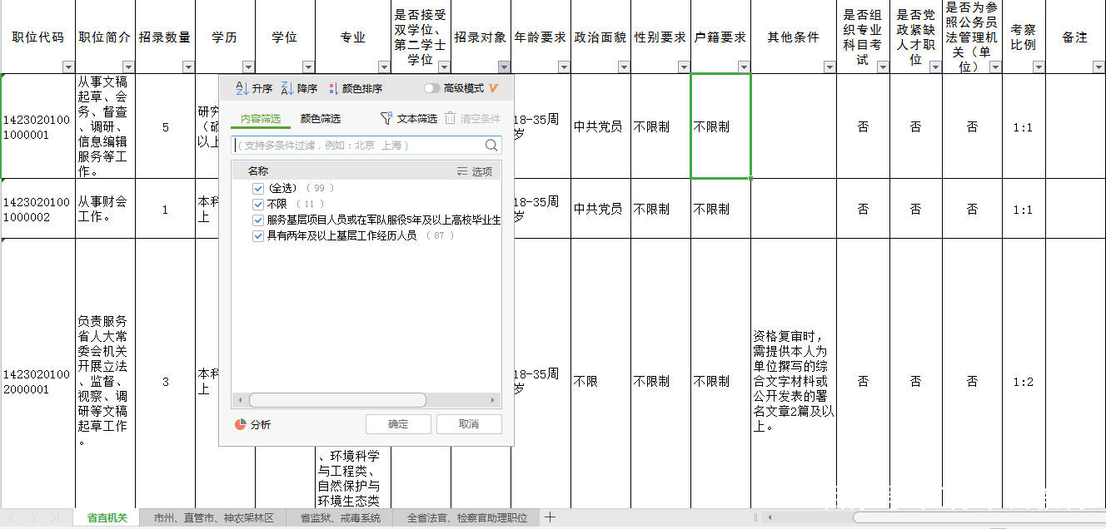
Task: Select the 政治面貌 cell showing 不限
Action: [x=600, y=381]
